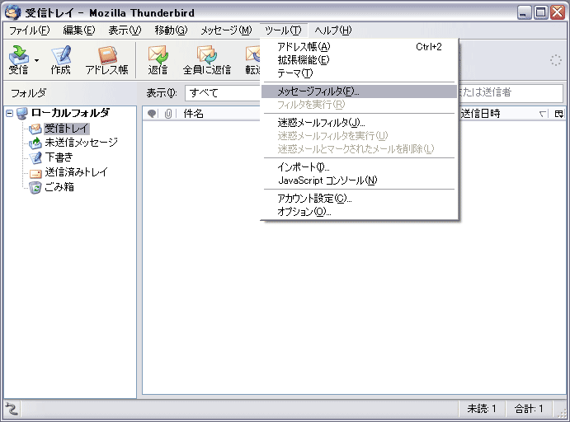Click the 受信 (Get Mail) toolbar icon
The width and height of the screenshot is (570, 422).
pyautogui.click(x=18, y=59)
